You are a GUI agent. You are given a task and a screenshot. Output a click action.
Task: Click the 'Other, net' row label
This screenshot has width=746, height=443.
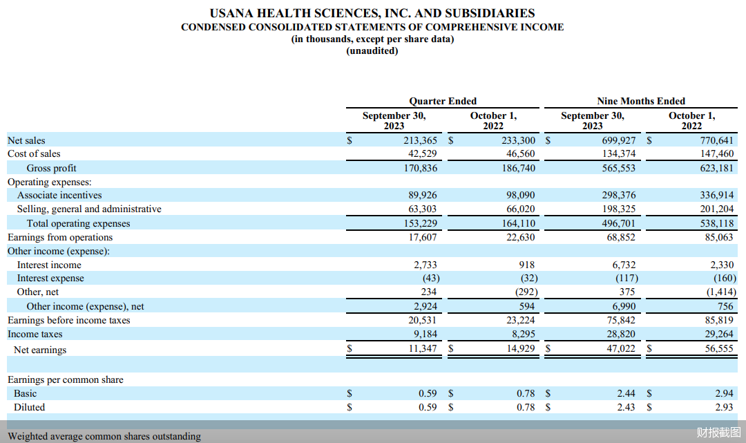(37, 292)
